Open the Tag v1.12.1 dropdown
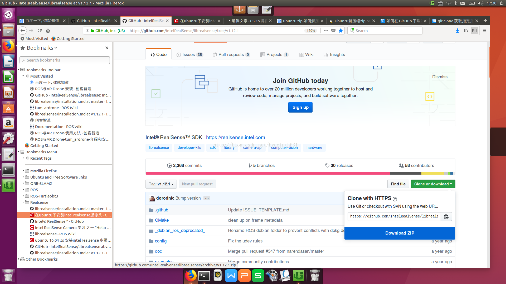 click(161, 184)
